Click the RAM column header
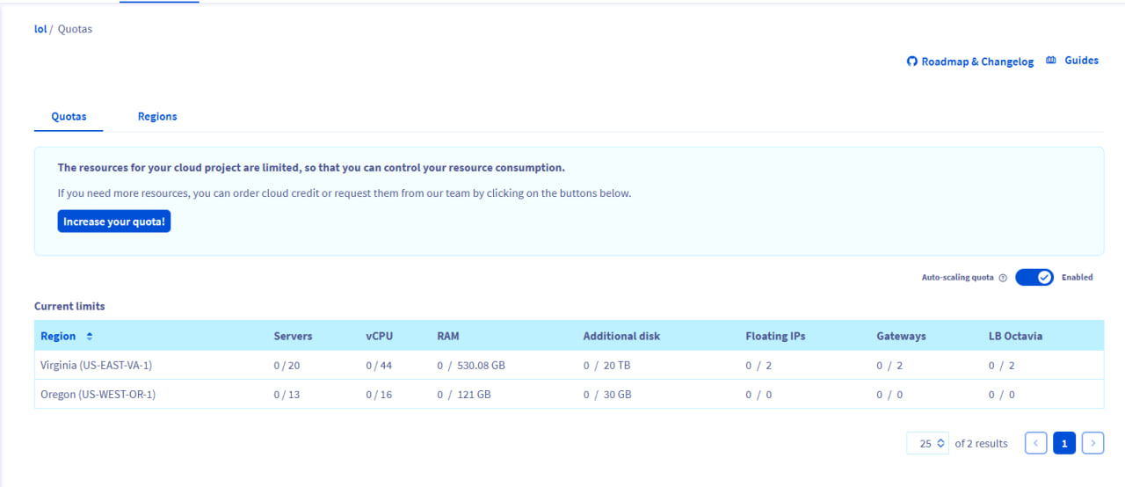This screenshot has height=487, width=1125. (x=448, y=336)
